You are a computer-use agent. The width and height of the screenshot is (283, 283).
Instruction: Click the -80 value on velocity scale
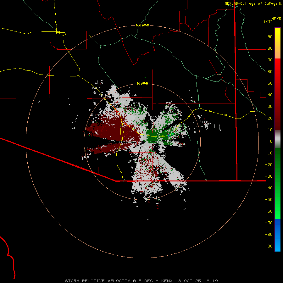269,235
